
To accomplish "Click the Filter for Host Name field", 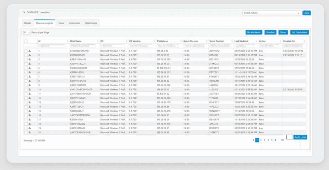I will pyautogui.click(x=83, y=46).
